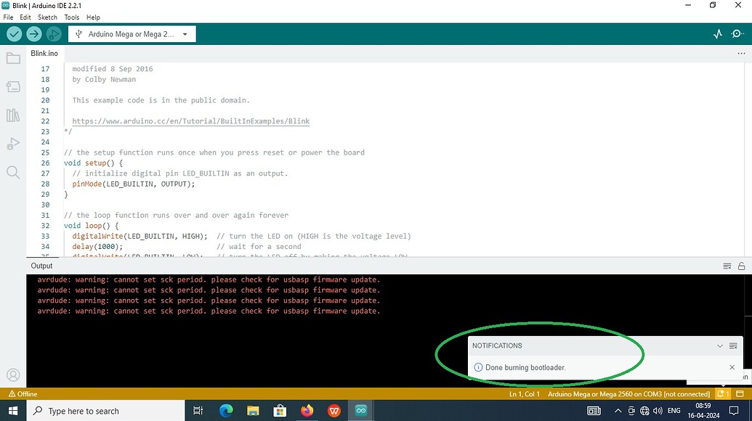752x421 pixels.
Task: Open the Edit menu
Action: (25, 17)
